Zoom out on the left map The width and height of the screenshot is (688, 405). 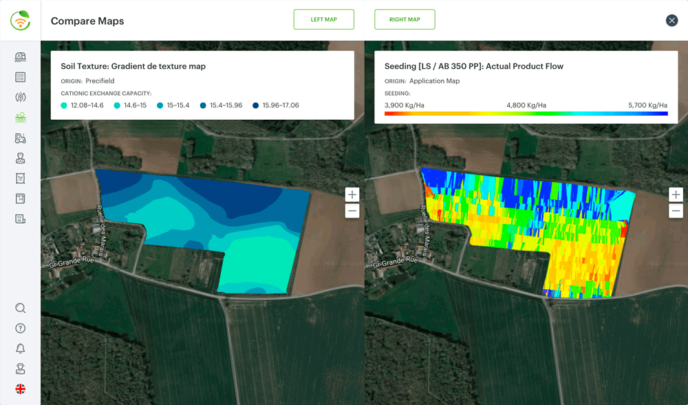pos(352,211)
